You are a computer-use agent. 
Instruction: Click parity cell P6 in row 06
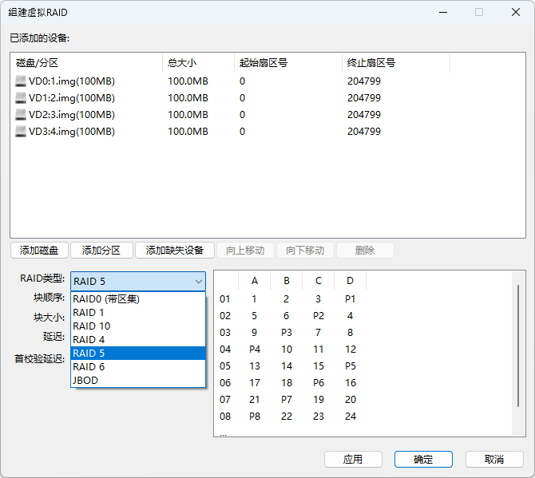point(319,382)
